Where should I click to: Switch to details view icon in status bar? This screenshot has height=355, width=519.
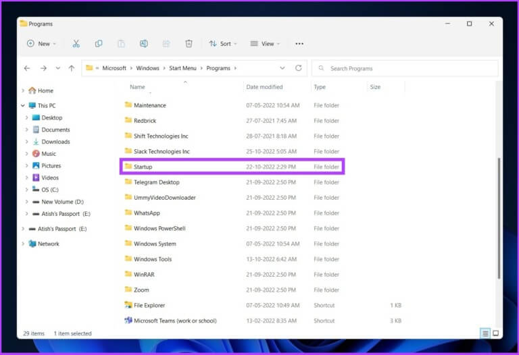(485, 333)
